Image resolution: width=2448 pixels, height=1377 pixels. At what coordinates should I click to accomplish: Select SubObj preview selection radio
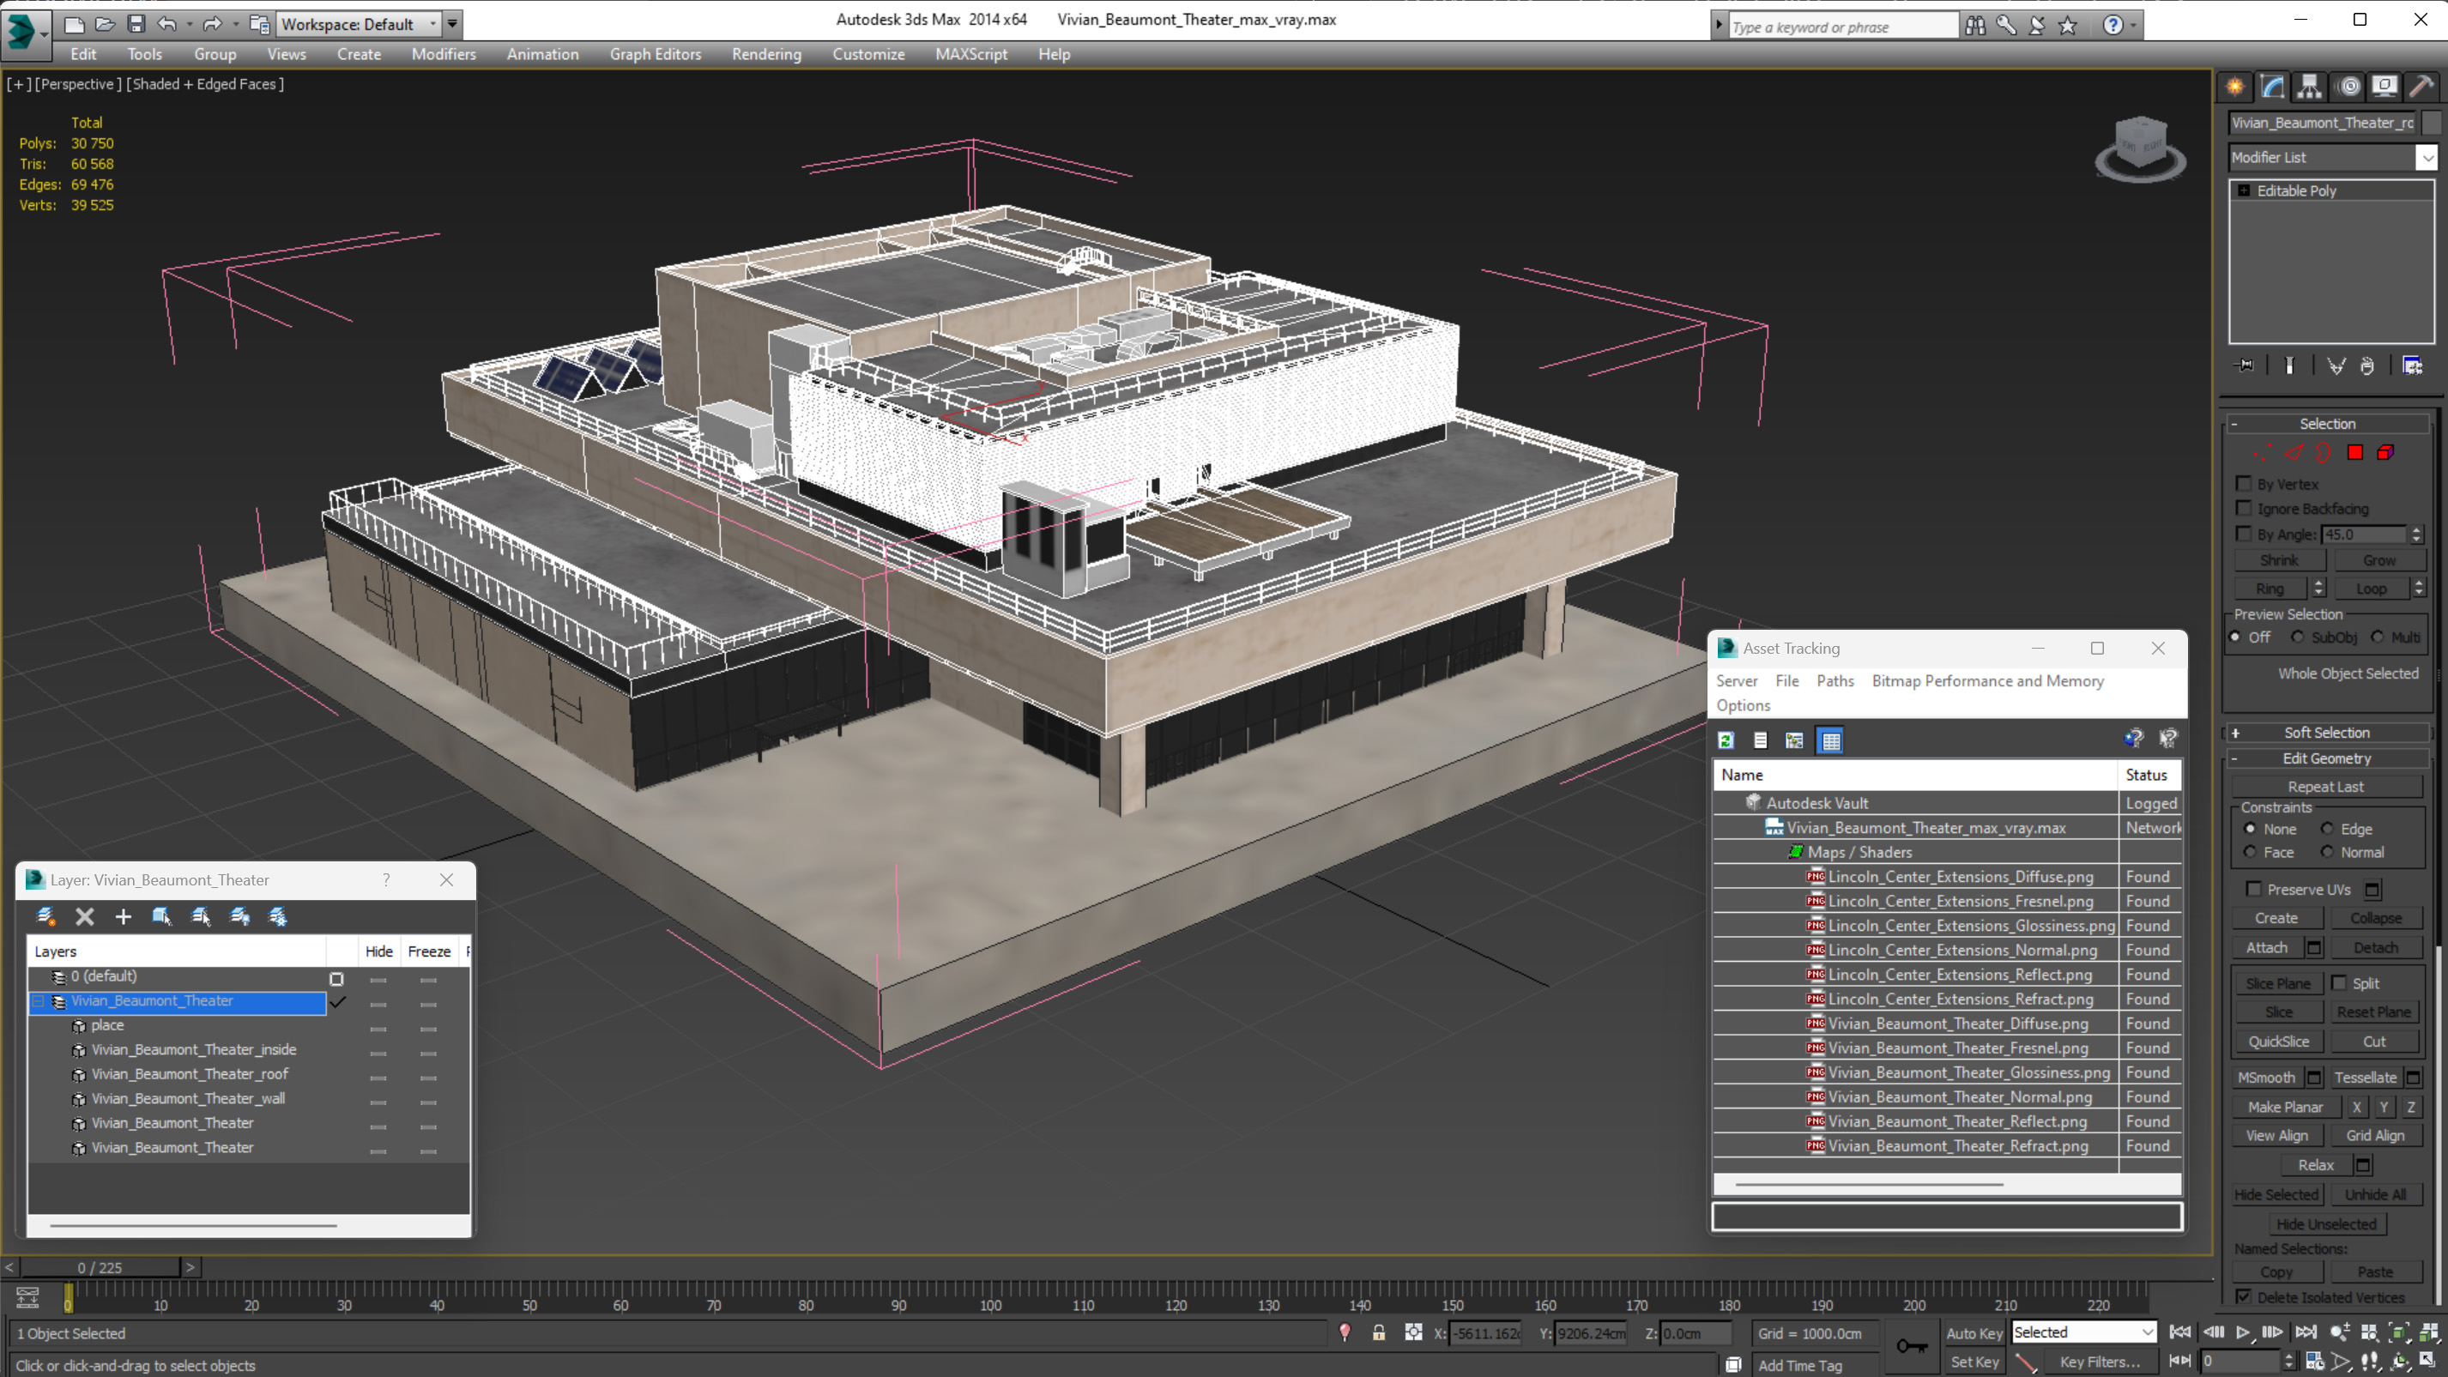pos(2298,637)
